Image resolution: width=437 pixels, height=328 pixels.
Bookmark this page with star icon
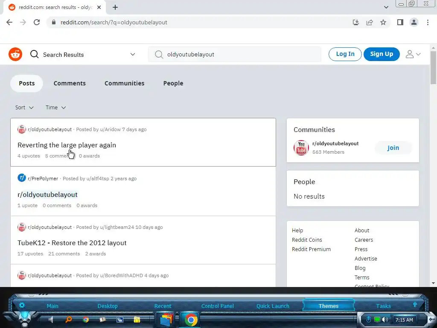click(x=383, y=22)
